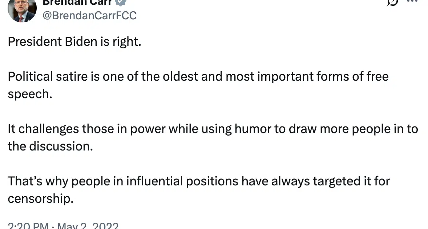This screenshot has width=428, height=229.
Task: Open the more options ellipsis menu
Action: pyautogui.click(x=411, y=1)
